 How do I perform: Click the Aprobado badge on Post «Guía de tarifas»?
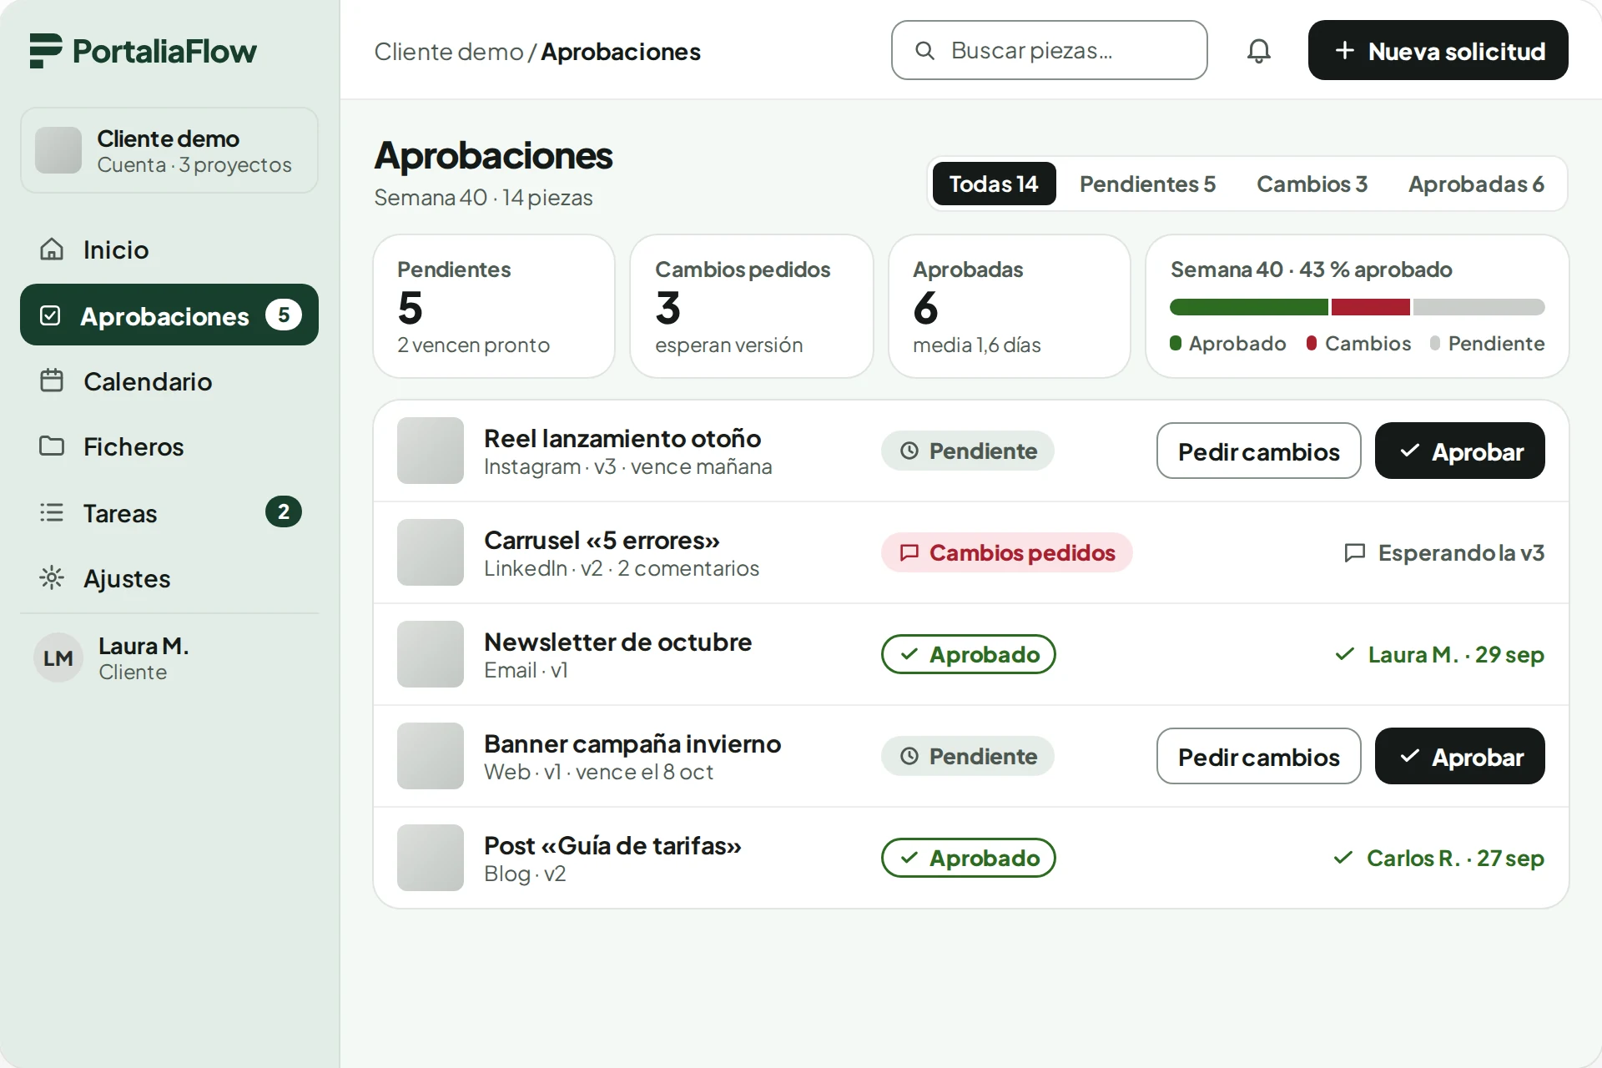click(969, 858)
